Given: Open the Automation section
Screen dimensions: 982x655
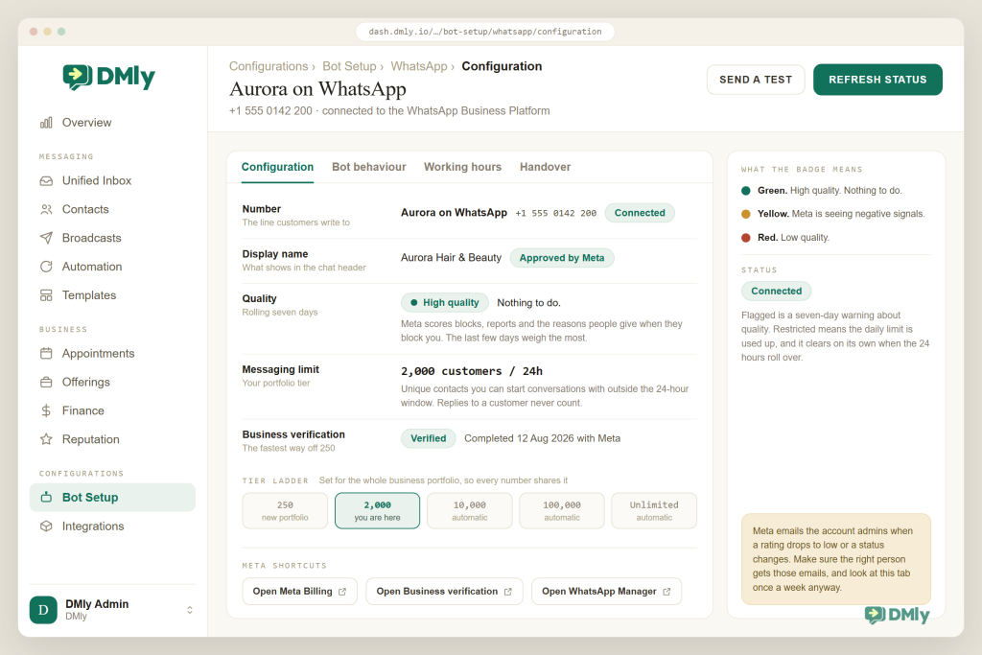Looking at the screenshot, I should pos(113,267).
